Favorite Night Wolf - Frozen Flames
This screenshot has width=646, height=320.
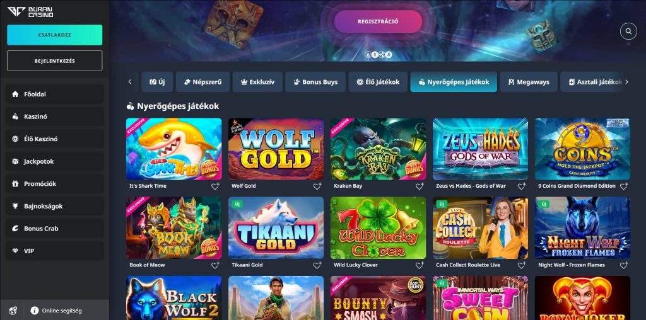(624, 265)
